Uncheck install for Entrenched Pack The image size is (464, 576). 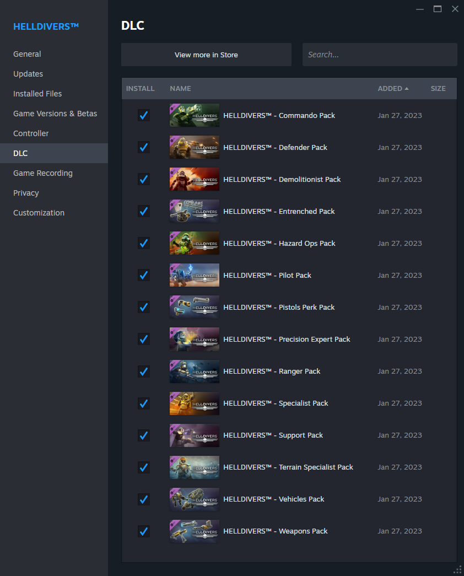click(x=144, y=211)
